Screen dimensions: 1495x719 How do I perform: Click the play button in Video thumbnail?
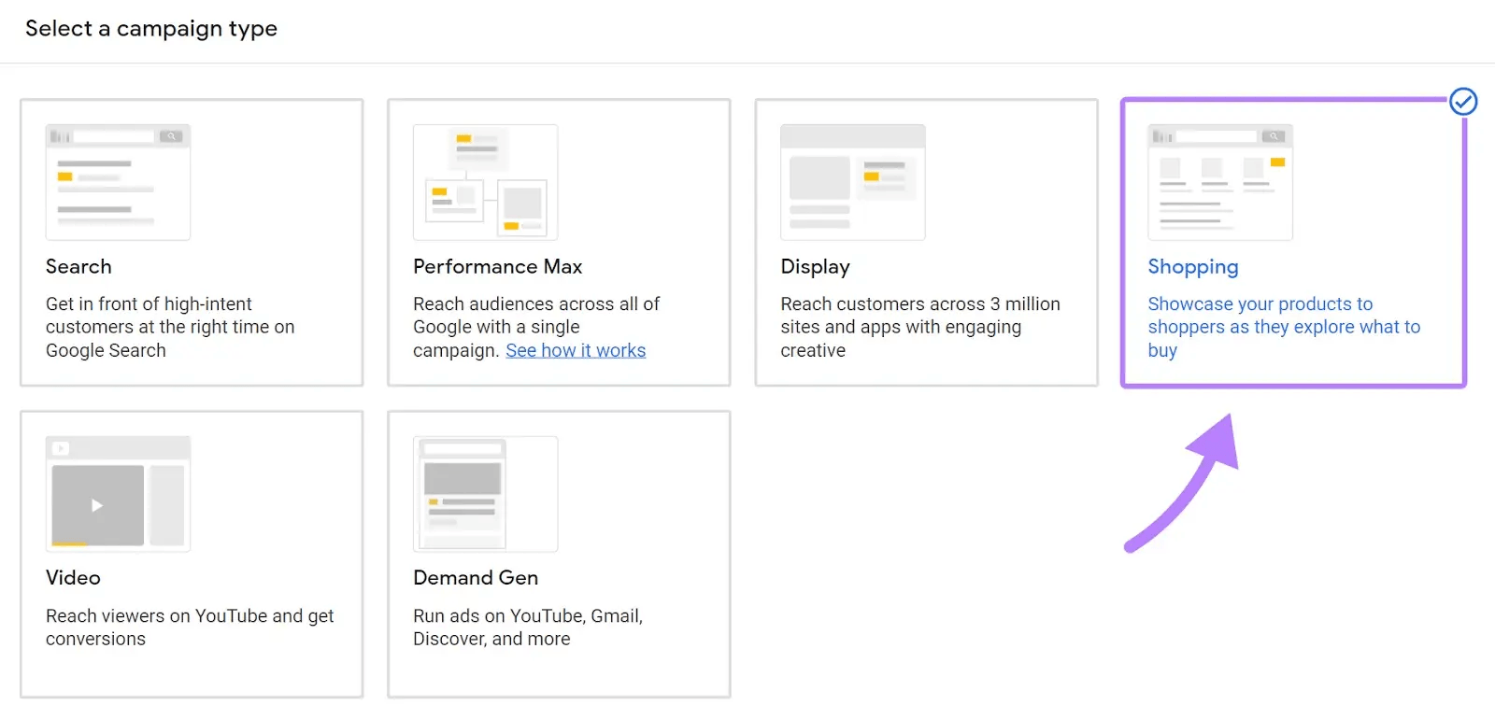tap(97, 505)
